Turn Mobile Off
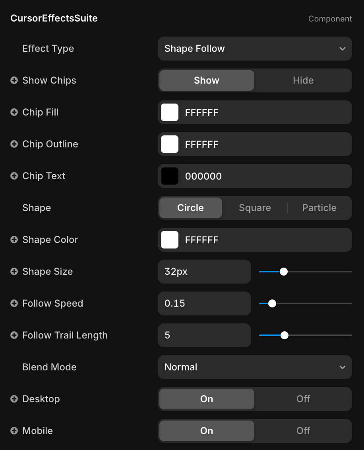Screen dimensions: 364x450 coord(303,431)
